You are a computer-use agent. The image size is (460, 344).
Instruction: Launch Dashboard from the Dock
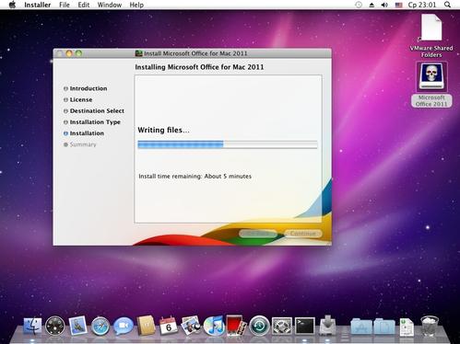click(x=55, y=326)
